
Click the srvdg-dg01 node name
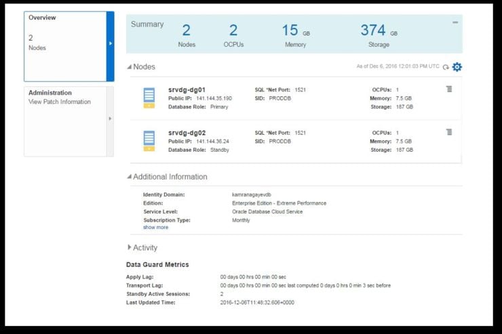click(x=187, y=90)
